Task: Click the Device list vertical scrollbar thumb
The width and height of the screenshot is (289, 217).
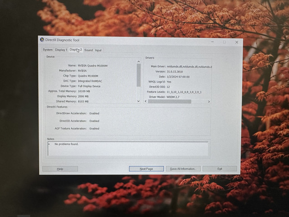Action: [x=139, y=75]
